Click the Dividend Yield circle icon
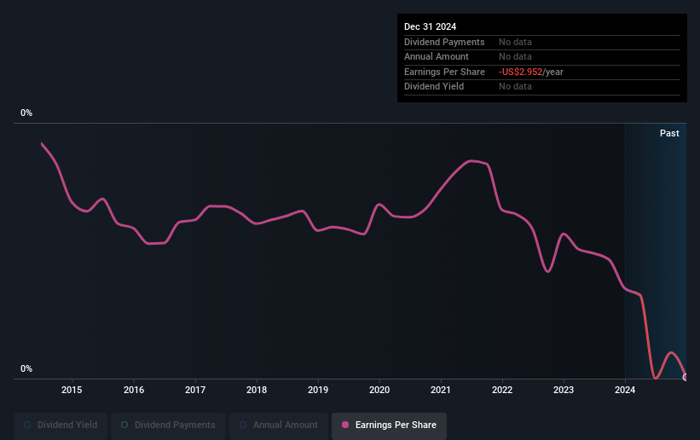Image resolution: width=700 pixels, height=440 pixels. pyautogui.click(x=27, y=425)
